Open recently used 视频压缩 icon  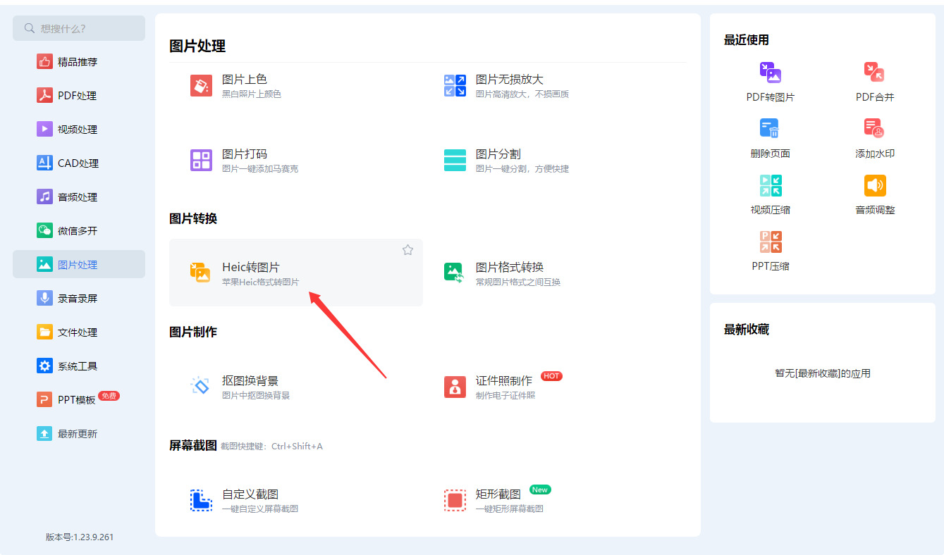tap(771, 185)
